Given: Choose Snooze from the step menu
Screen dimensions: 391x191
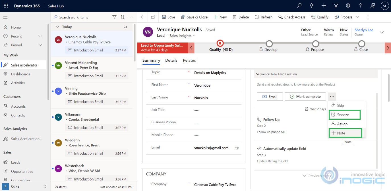Looking at the screenshot, I should (x=345, y=115).
